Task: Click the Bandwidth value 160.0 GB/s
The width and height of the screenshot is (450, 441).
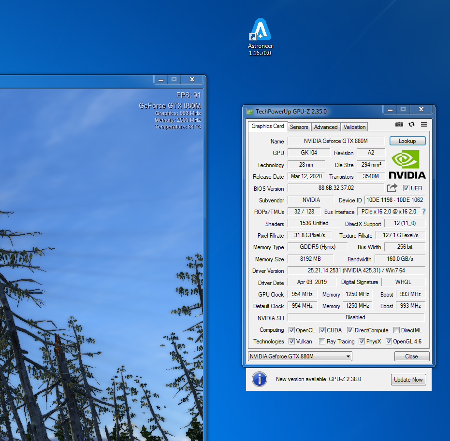Action: 400,258
